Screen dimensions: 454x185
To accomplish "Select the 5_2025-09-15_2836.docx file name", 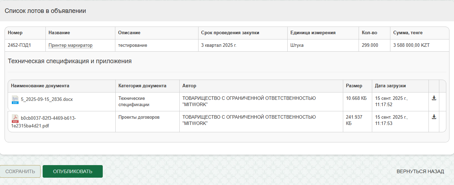I will pos(47,99).
